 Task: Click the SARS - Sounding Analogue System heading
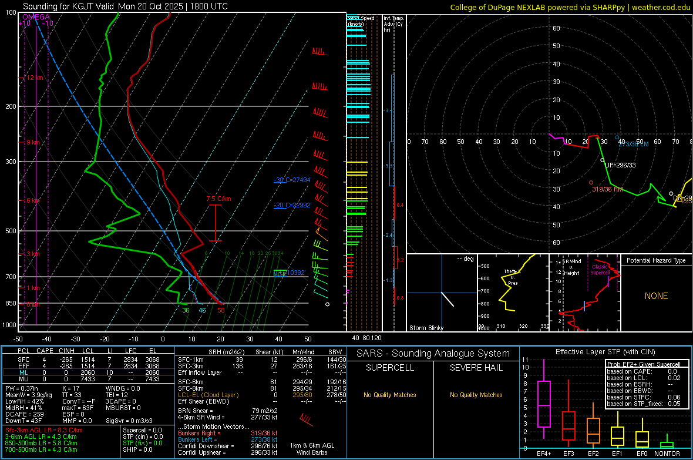[433, 354]
